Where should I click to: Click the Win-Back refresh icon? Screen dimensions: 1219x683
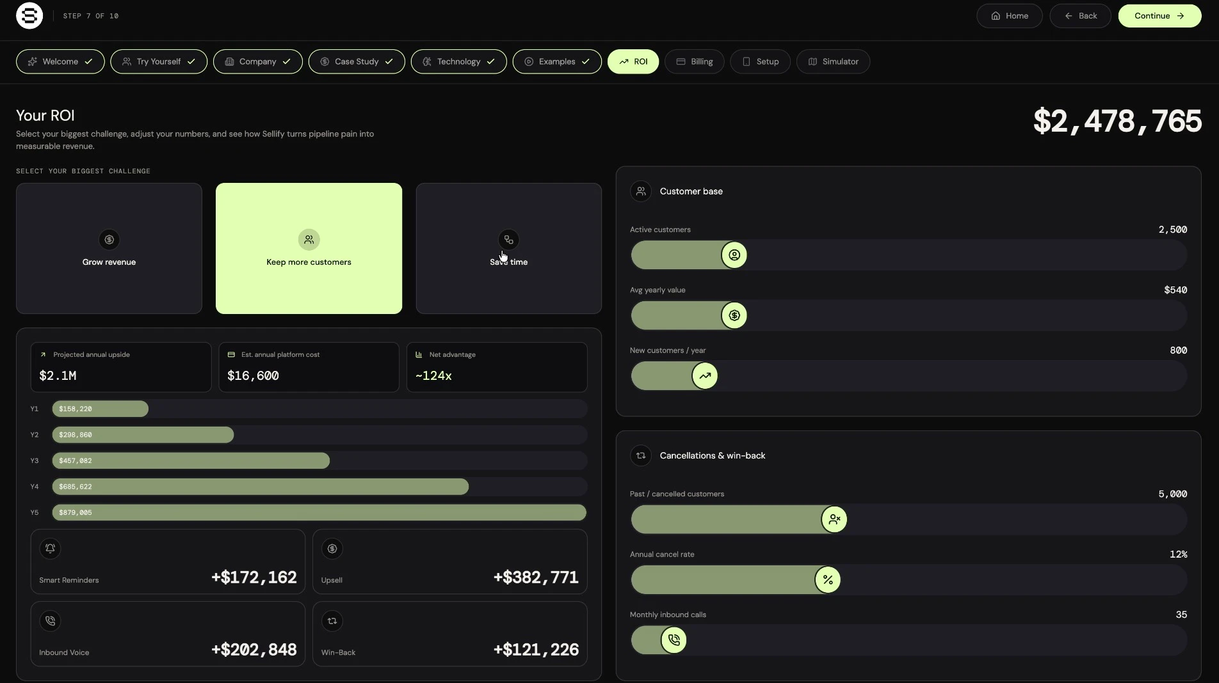point(332,620)
